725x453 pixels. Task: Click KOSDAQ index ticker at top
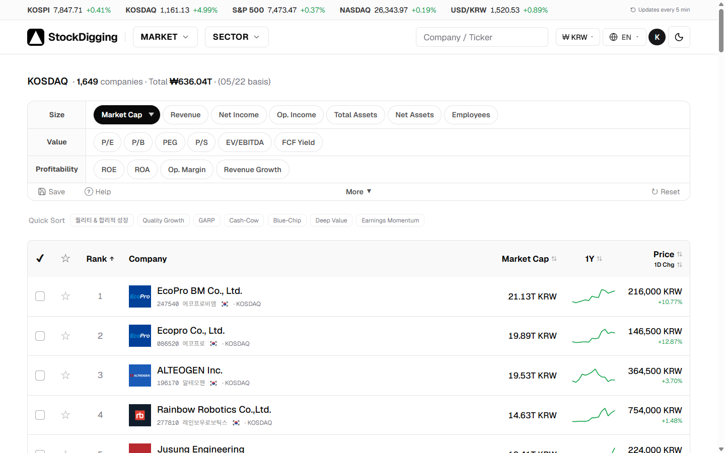point(171,10)
